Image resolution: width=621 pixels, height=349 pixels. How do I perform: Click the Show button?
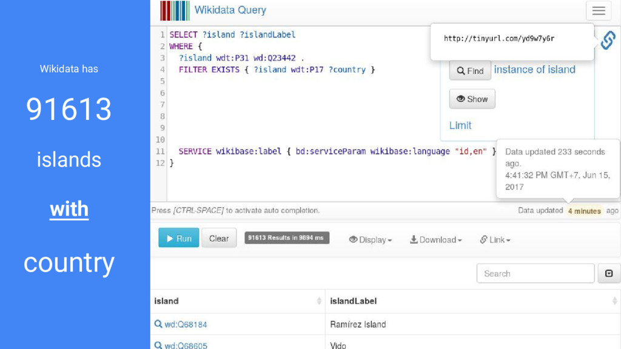point(472,99)
